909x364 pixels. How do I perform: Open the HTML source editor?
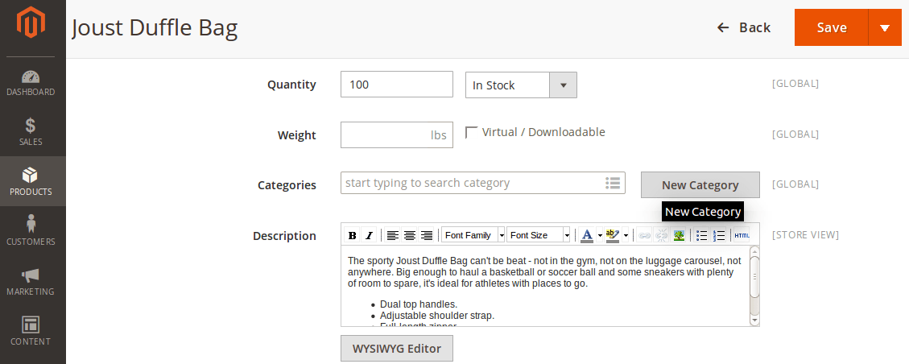pos(742,235)
